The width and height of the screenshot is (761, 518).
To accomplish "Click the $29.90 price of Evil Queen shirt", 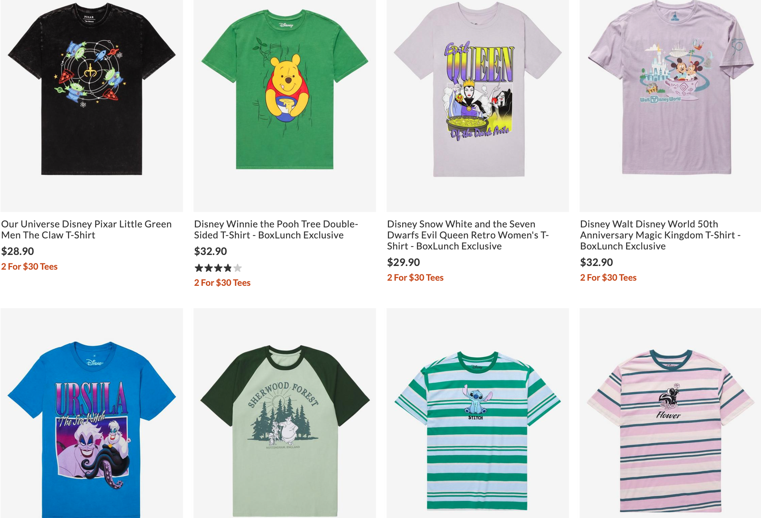I will [x=404, y=262].
